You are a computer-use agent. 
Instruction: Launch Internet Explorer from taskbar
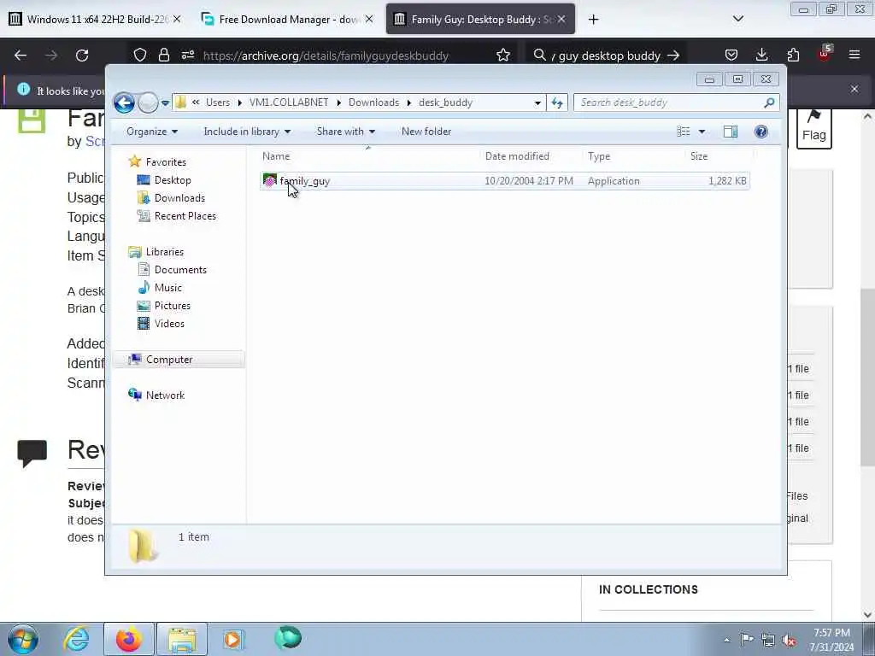76,639
